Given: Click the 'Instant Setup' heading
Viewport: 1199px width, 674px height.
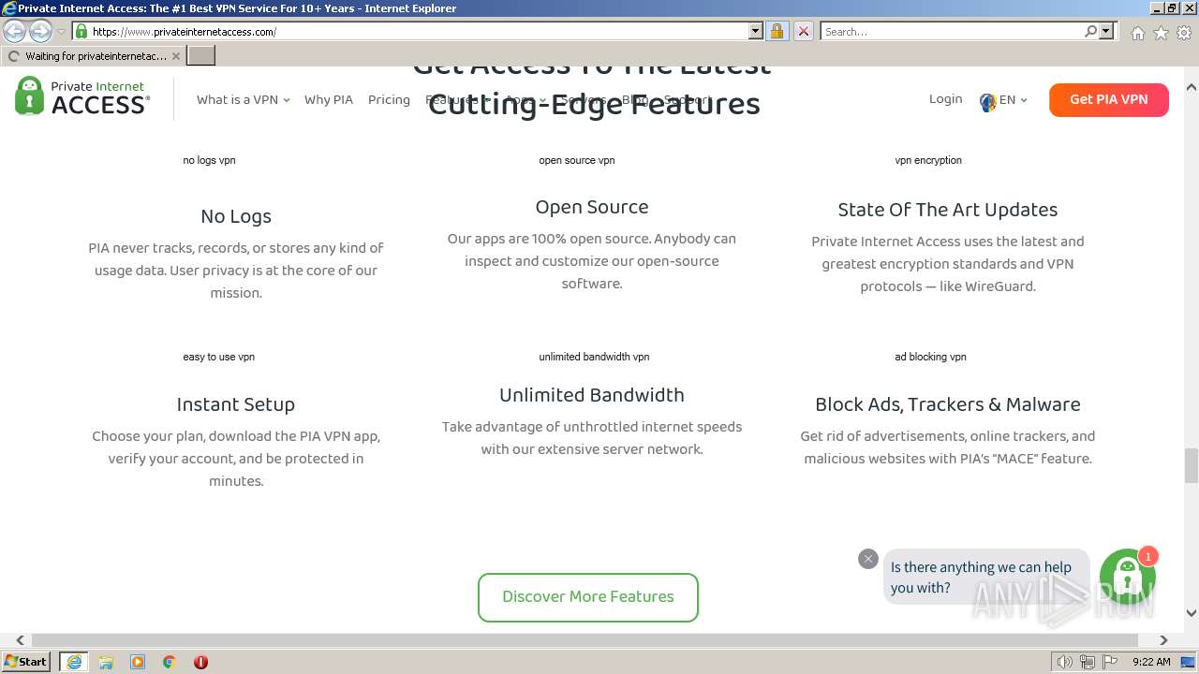Looking at the screenshot, I should 236,404.
